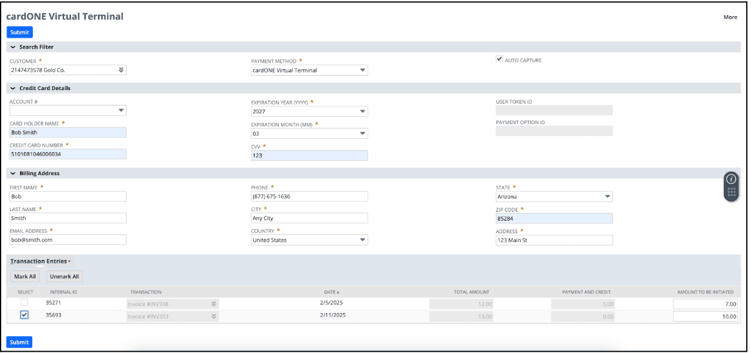The height and width of the screenshot is (353, 751).
Task: Click the First Name field
Action: 68,196
